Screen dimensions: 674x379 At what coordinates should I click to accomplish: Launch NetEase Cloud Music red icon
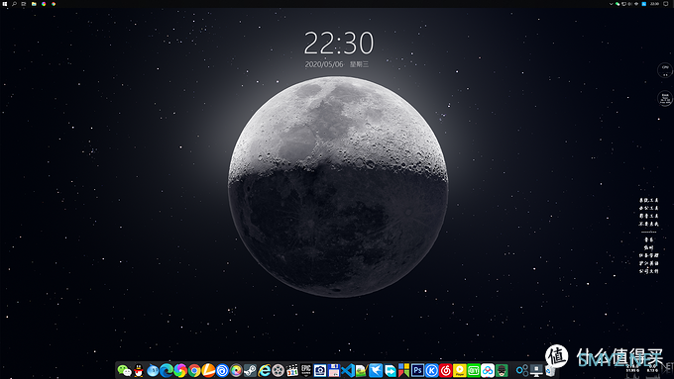[x=445, y=370]
